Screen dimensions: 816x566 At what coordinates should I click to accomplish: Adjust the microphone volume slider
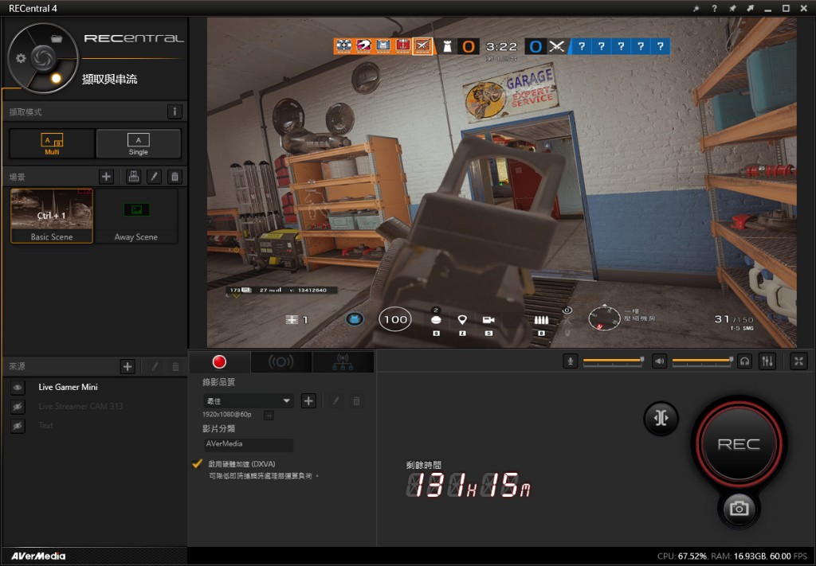pos(614,360)
